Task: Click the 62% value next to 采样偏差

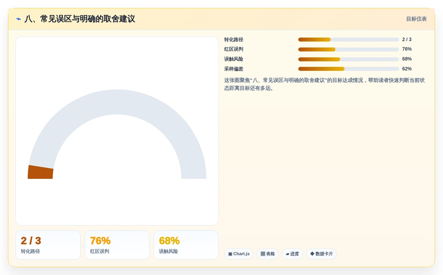Action: click(x=407, y=69)
